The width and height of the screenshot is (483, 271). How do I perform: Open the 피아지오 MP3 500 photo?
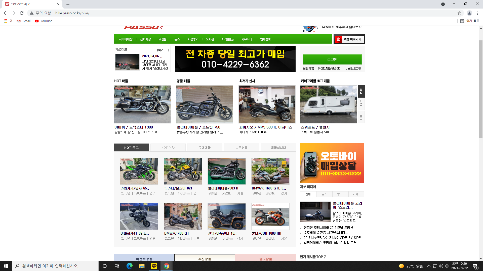[267, 104]
